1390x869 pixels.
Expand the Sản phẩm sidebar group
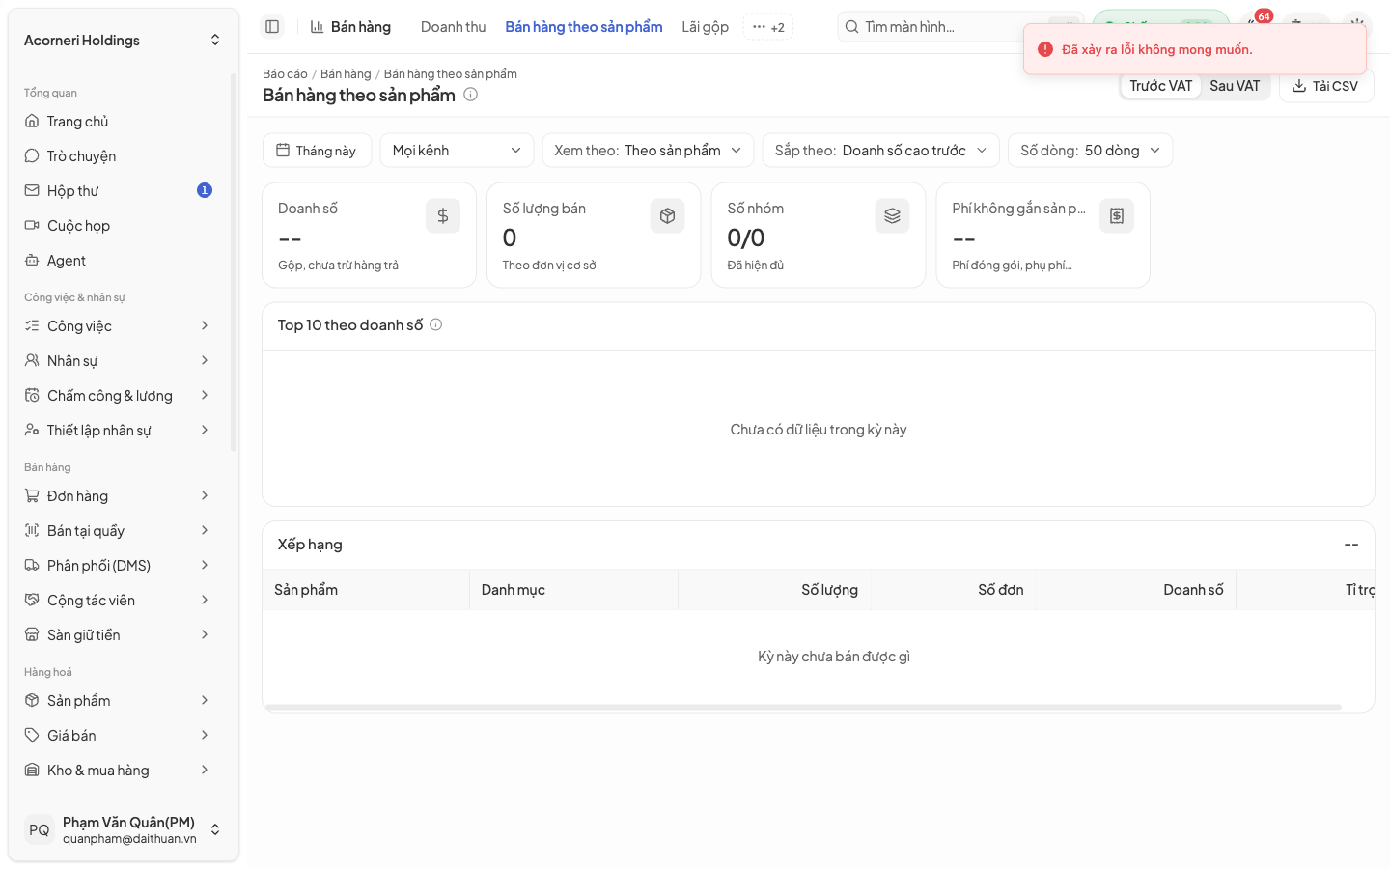click(120, 701)
